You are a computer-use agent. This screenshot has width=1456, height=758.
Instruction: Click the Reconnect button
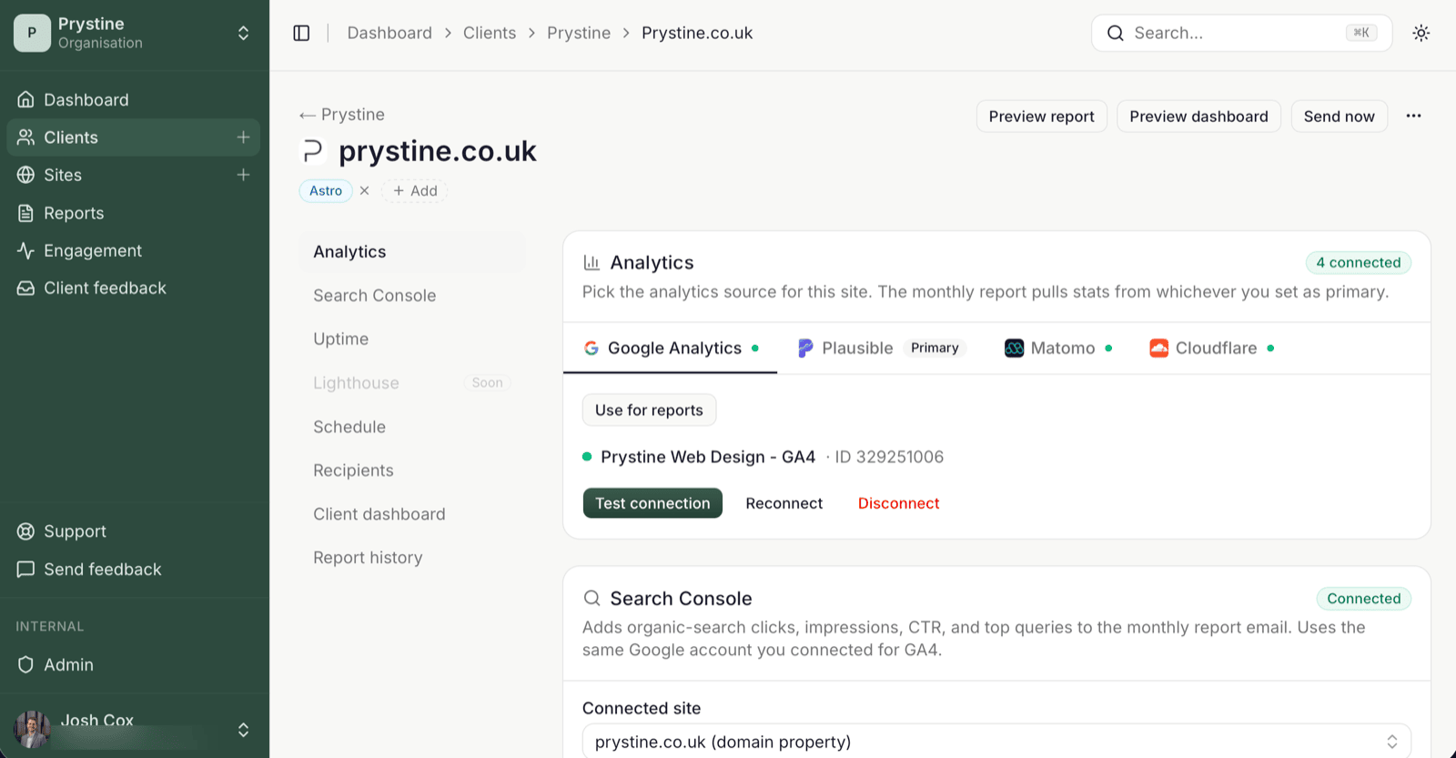pyautogui.click(x=784, y=503)
